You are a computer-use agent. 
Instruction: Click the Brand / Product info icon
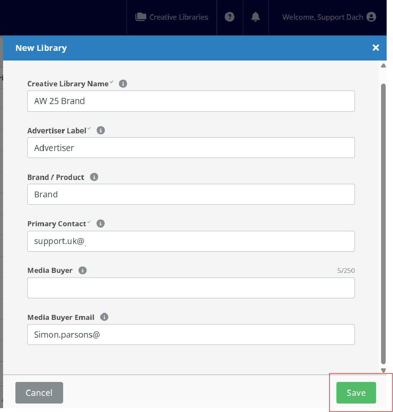[x=94, y=177]
